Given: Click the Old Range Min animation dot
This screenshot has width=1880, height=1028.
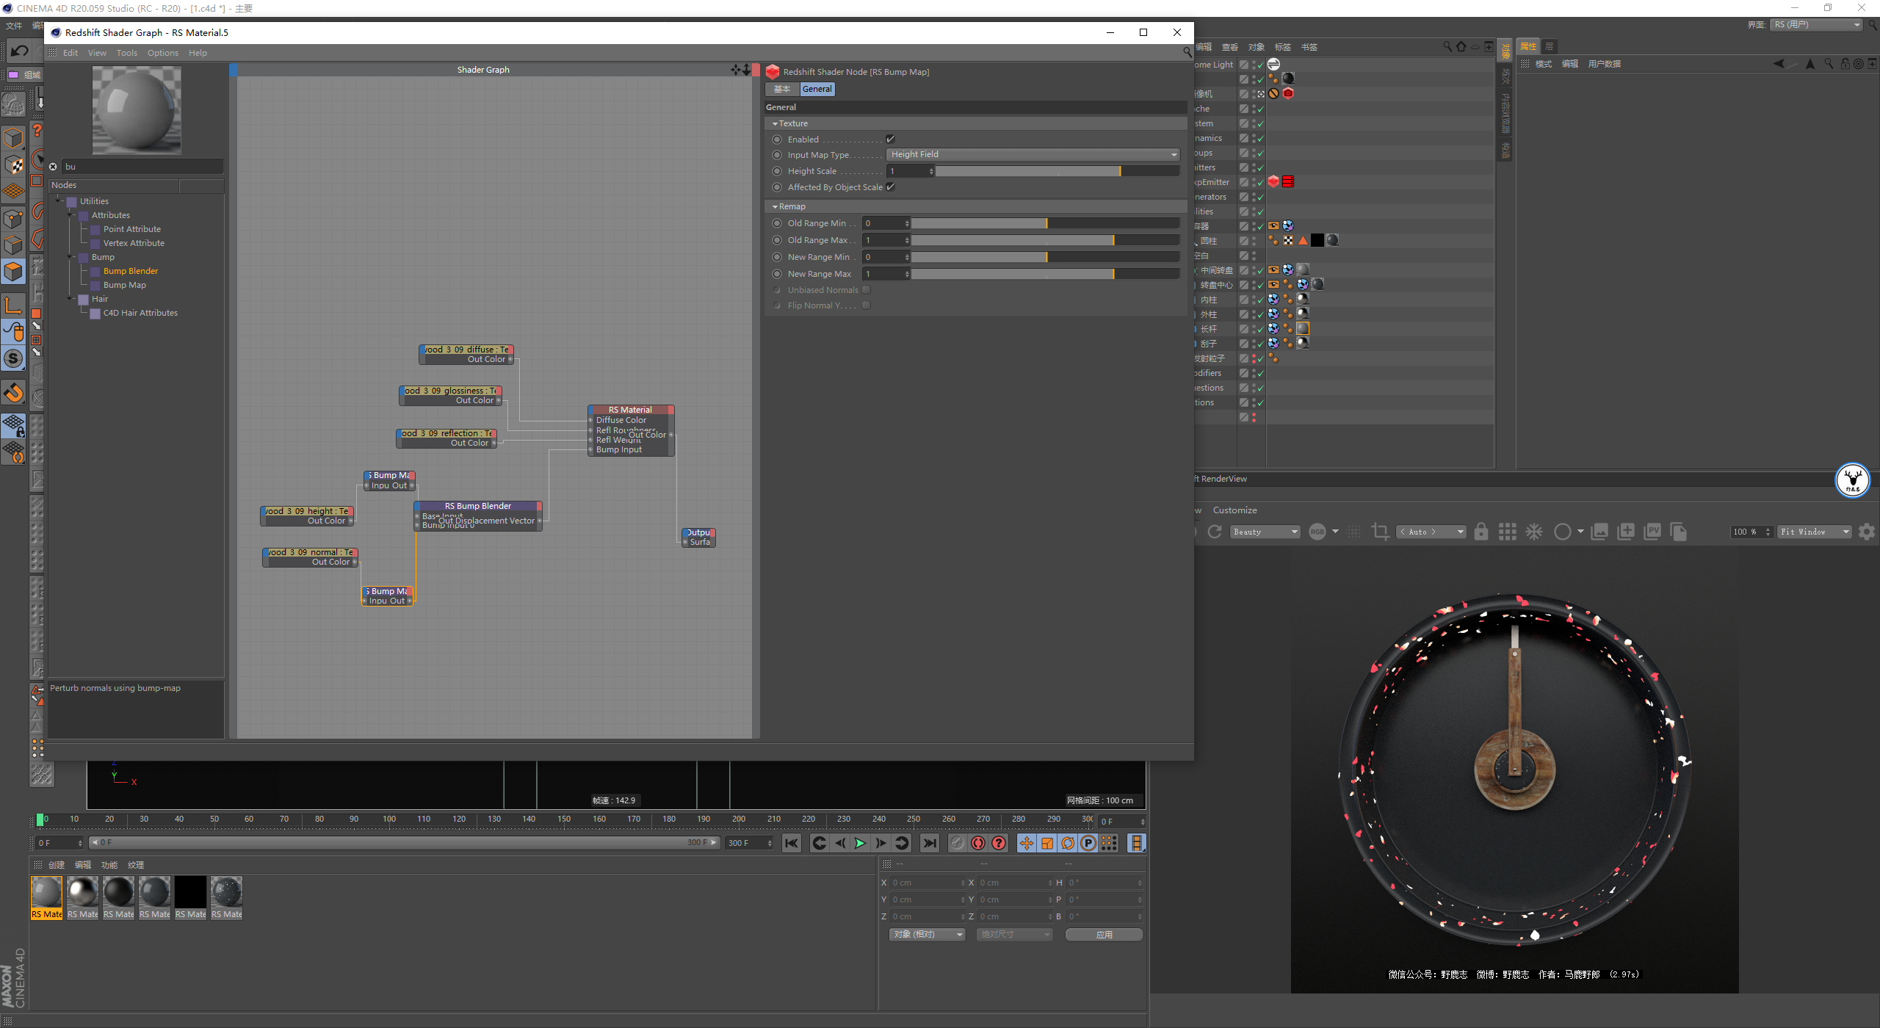Looking at the screenshot, I should (x=777, y=223).
